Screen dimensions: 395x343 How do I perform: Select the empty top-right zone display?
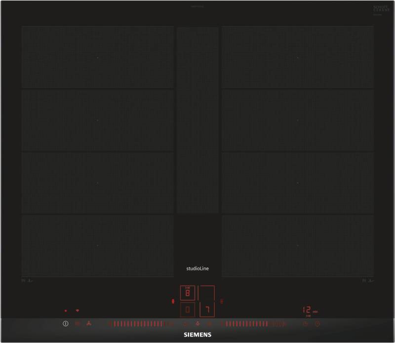[x=206, y=293]
